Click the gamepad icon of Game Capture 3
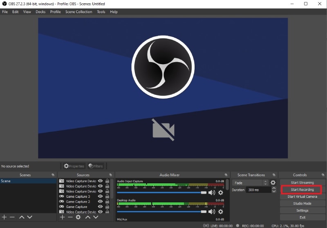The width and height of the screenshot is (327, 228). 62,196
